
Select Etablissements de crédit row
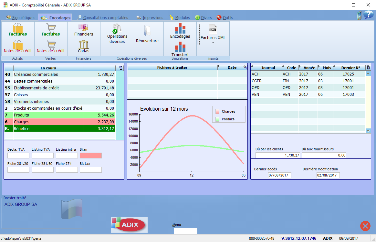tap(60, 88)
